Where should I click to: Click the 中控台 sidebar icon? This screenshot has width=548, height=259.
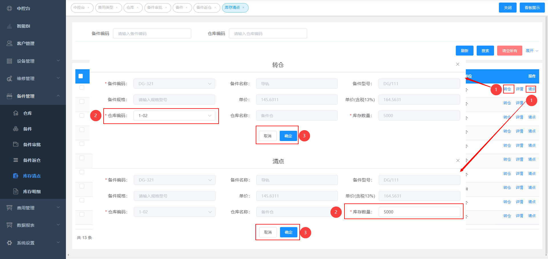point(9,9)
